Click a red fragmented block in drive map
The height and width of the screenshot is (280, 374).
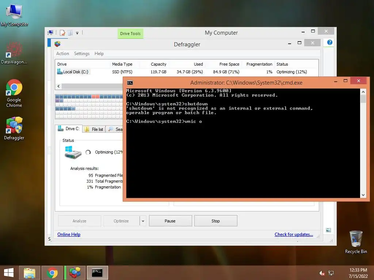95,96
